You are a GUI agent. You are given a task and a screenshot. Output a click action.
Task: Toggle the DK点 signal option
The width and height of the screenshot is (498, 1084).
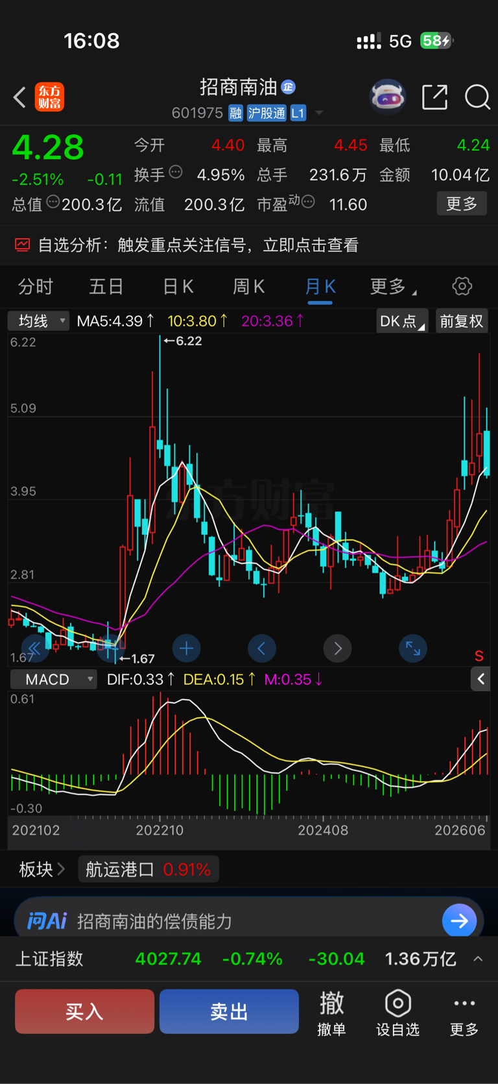point(402,321)
